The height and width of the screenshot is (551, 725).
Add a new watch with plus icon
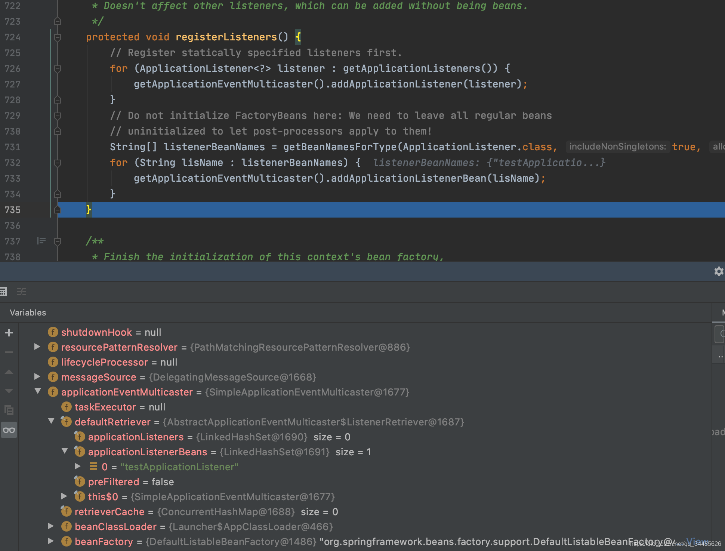(9, 332)
